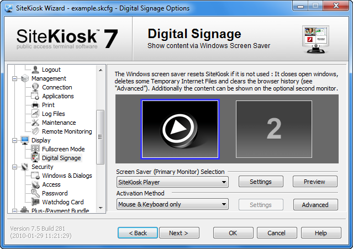The image size is (353, 249).
Task: Open the SiteKiosk Player screen saver dropdown
Action: tap(172, 182)
